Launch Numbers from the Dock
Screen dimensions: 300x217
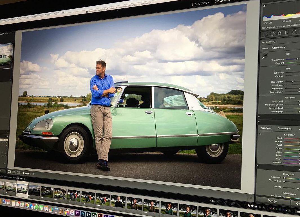(51, 209)
